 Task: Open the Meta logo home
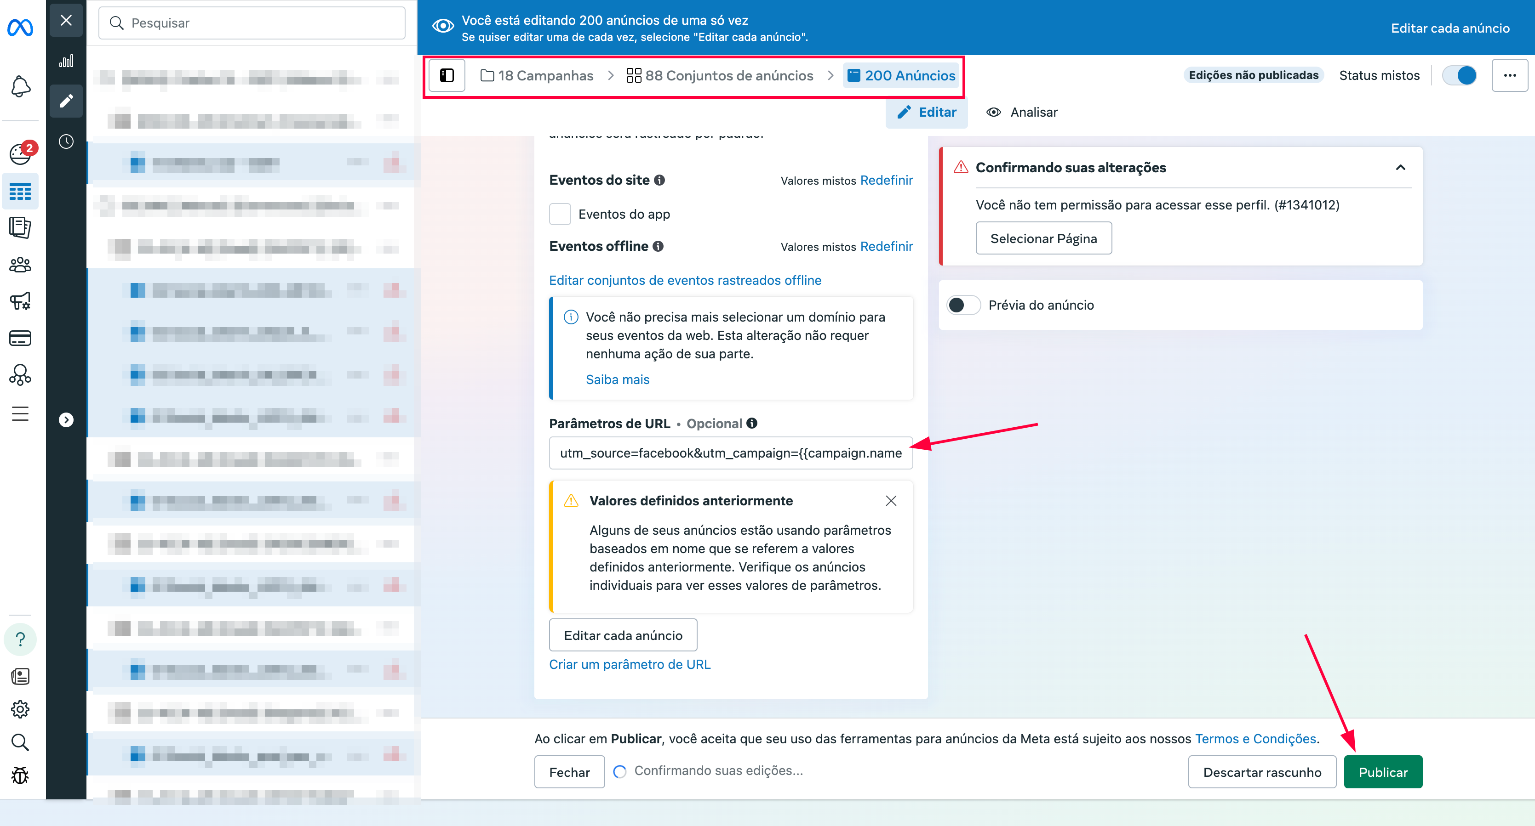[20, 28]
